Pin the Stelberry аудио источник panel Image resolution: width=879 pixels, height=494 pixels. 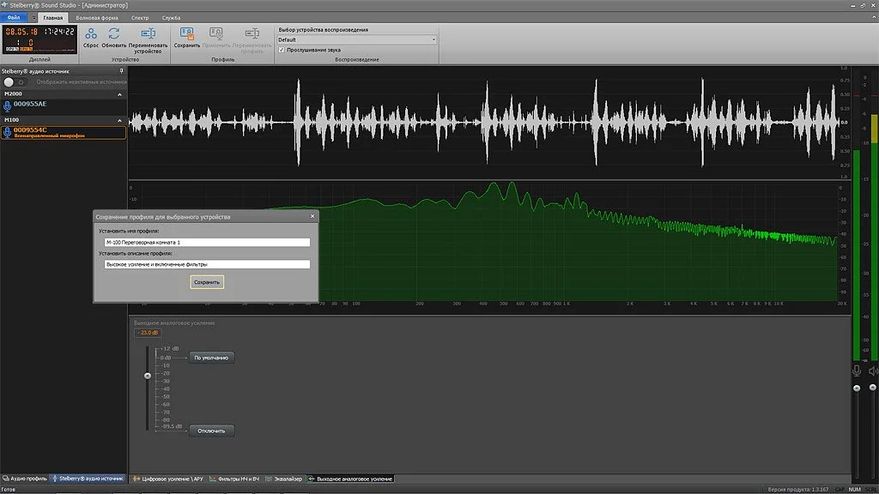[121, 71]
